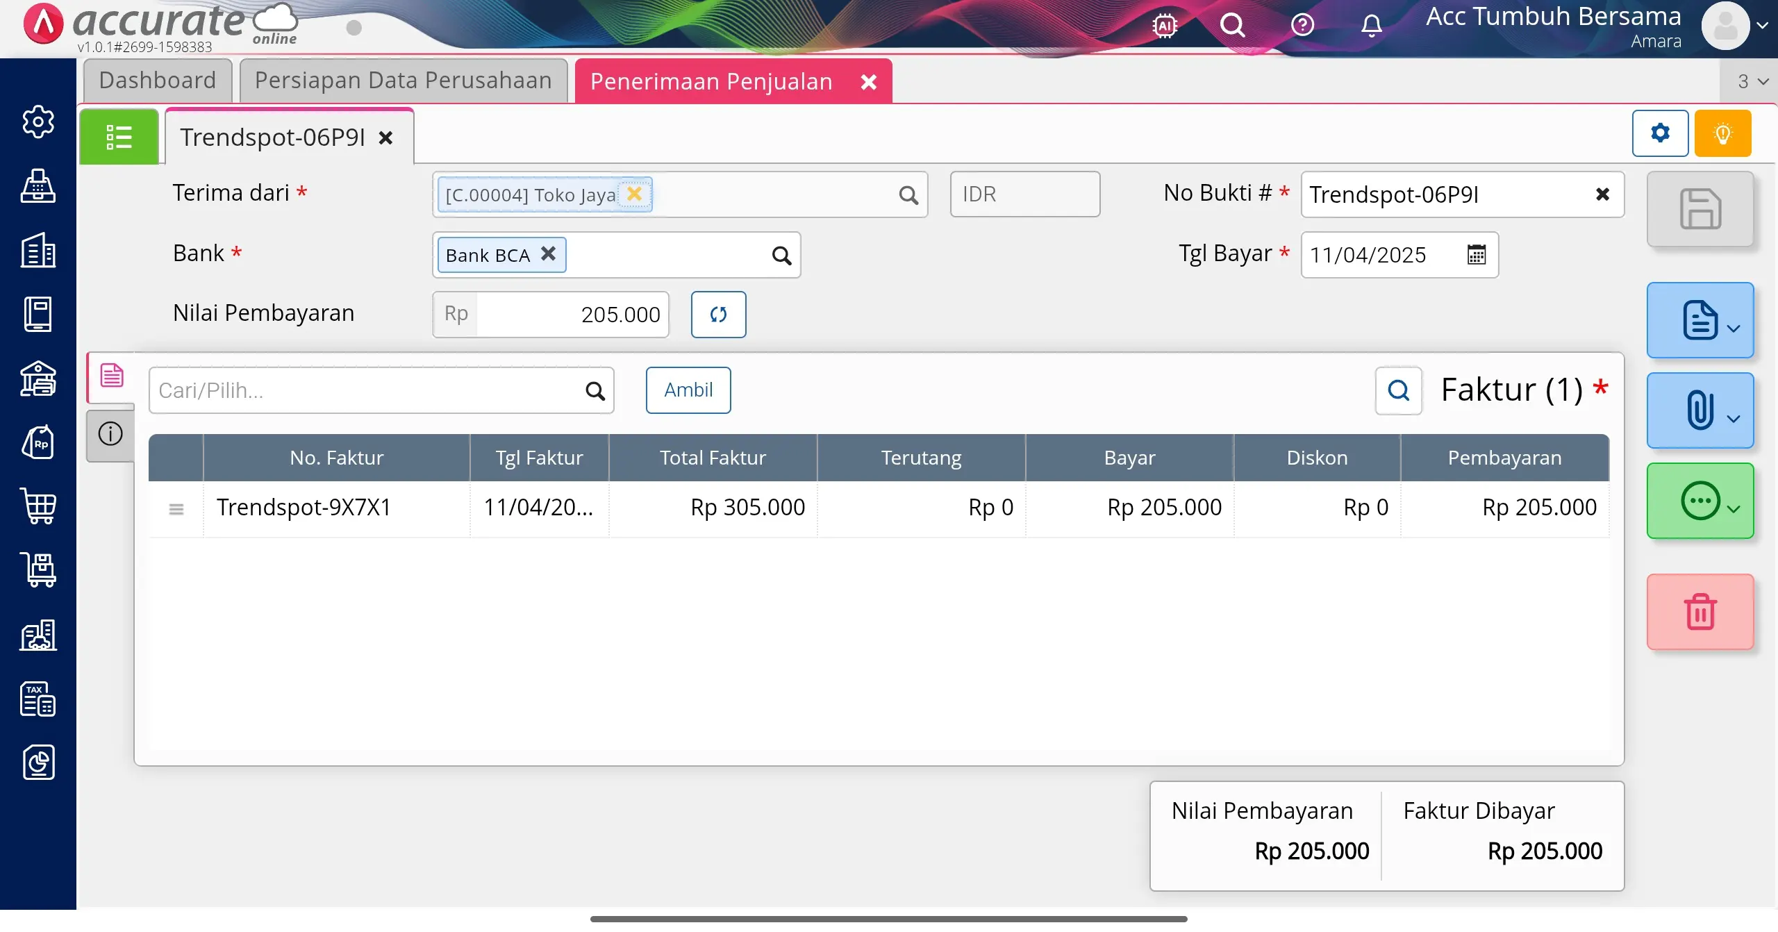Open the fixed assets sidebar icon
Image resolution: width=1778 pixels, height=932 pixels.
38,635
